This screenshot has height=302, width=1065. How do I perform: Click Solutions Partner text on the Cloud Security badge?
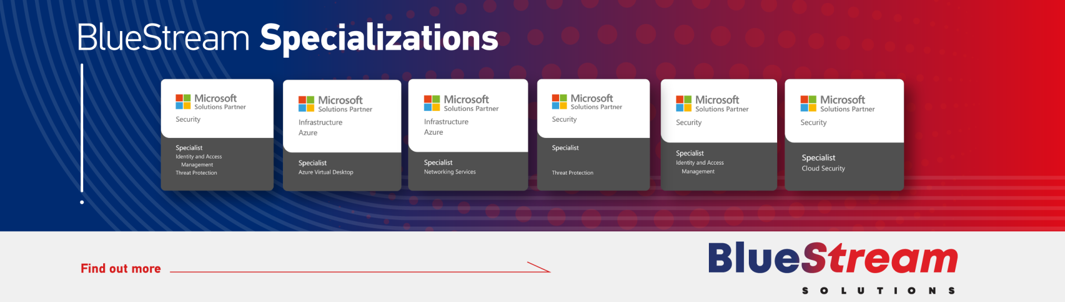[x=847, y=110]
